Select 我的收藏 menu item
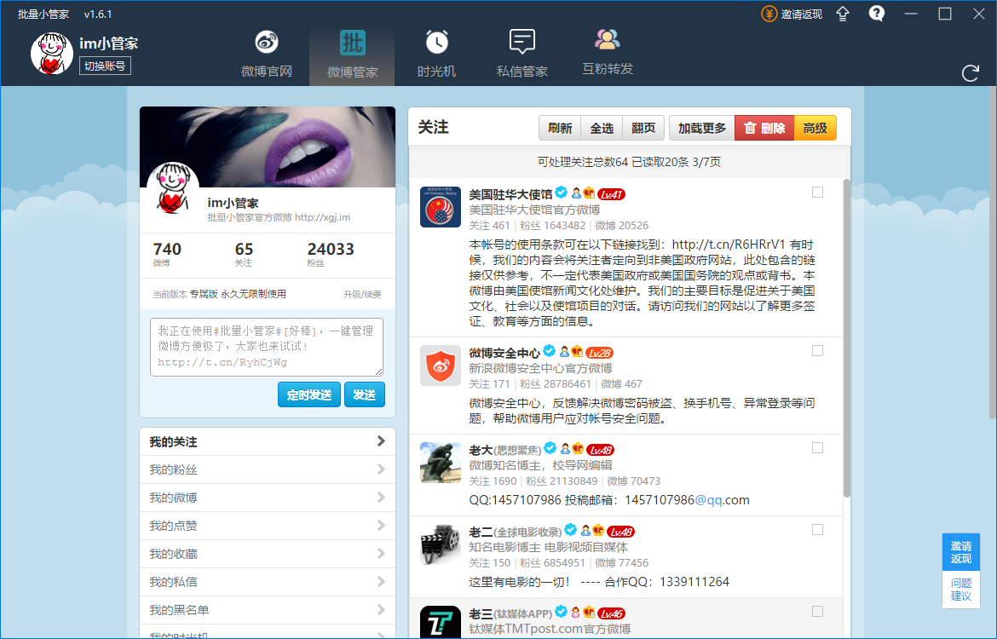 [x=267, y=553]
